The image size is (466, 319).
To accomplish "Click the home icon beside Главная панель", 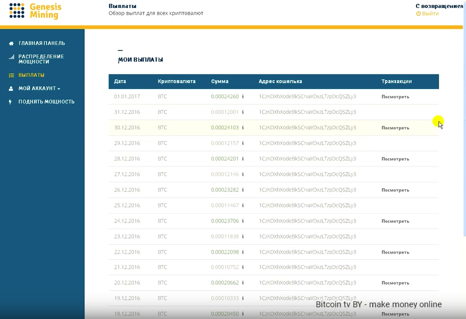I will click(11, 43).
